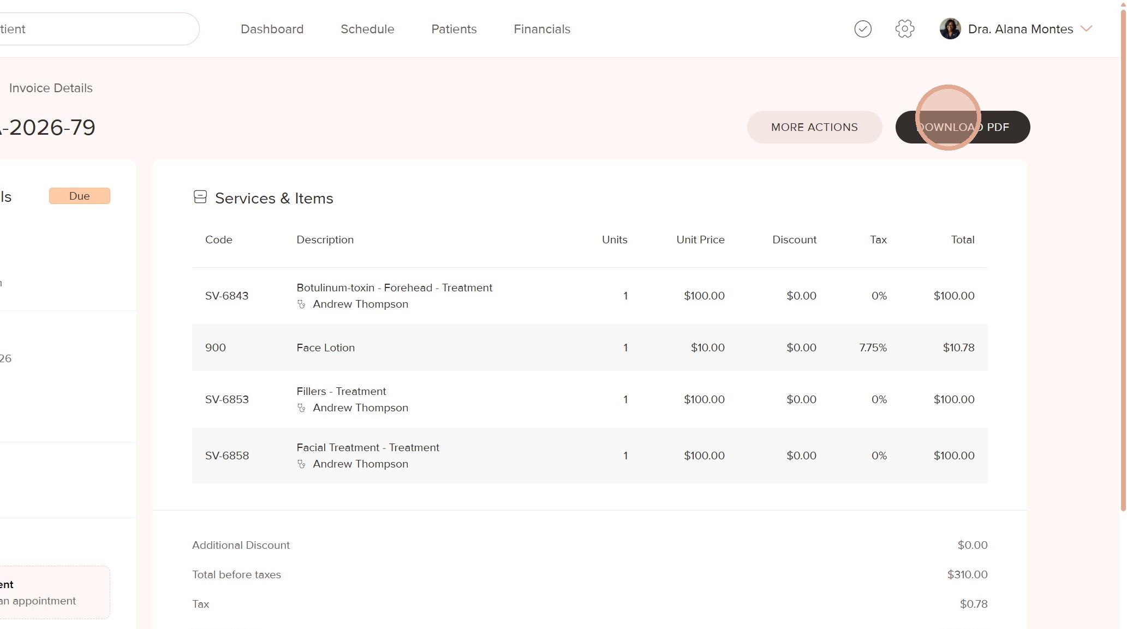Open the Dashboard menu item

coord(272,29)
